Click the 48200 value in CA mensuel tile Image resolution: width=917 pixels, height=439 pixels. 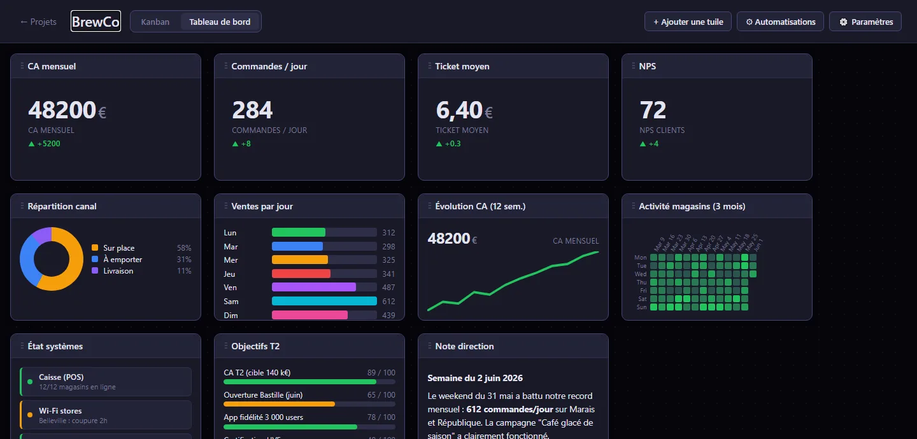pyautogui.click(x=62, y=110)
